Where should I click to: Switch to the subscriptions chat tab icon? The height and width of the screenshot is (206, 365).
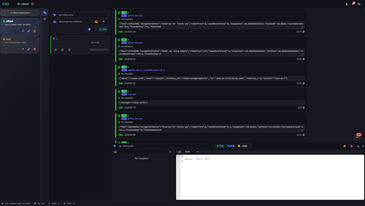click(x=45, y=13)
